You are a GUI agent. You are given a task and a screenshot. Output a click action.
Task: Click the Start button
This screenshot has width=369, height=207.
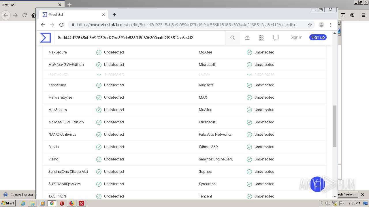(x=8, y=203)
